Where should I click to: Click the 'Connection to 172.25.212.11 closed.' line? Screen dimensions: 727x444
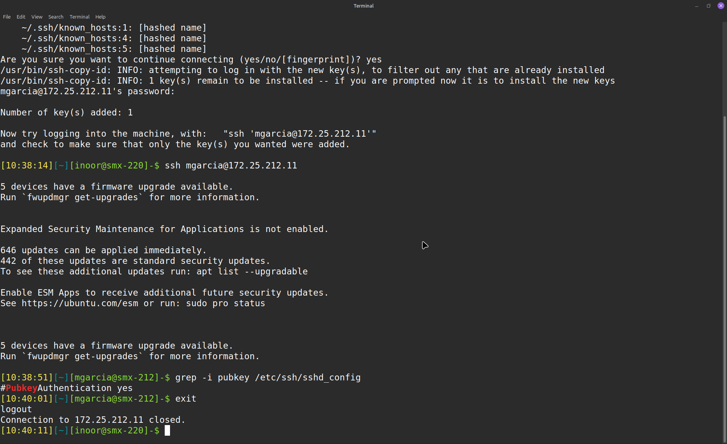[93, 420]
